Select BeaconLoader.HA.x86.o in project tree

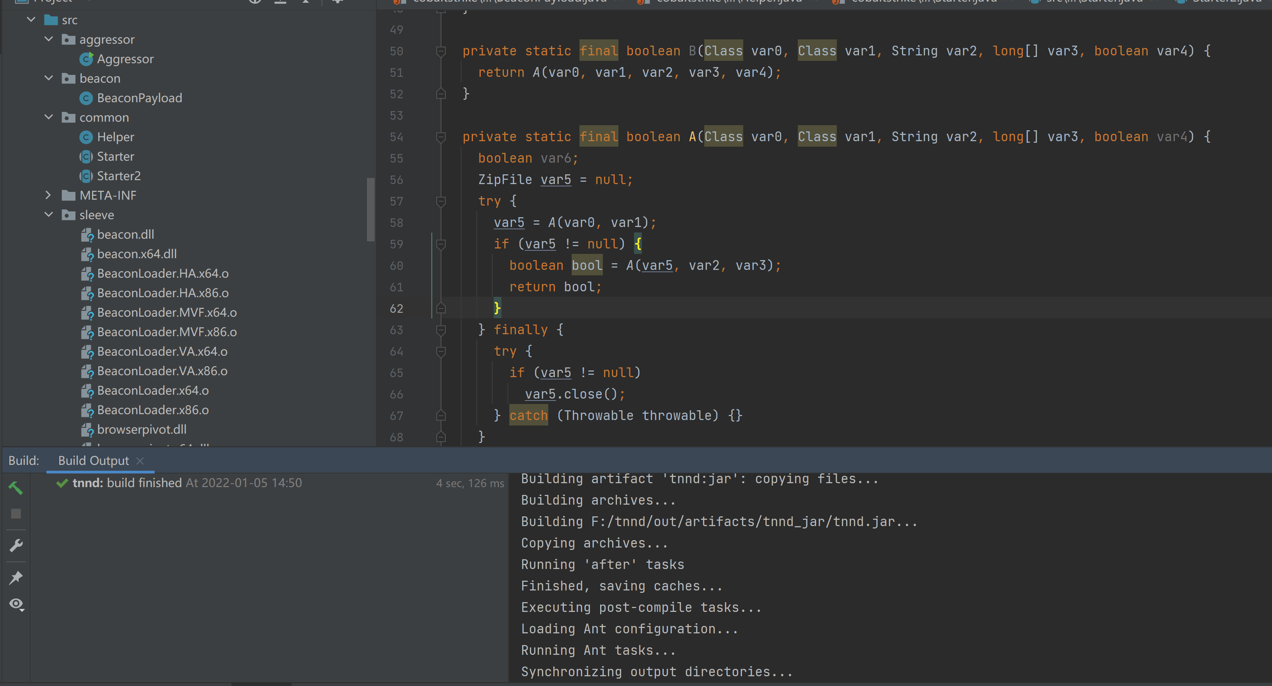[x=163, y=293]
